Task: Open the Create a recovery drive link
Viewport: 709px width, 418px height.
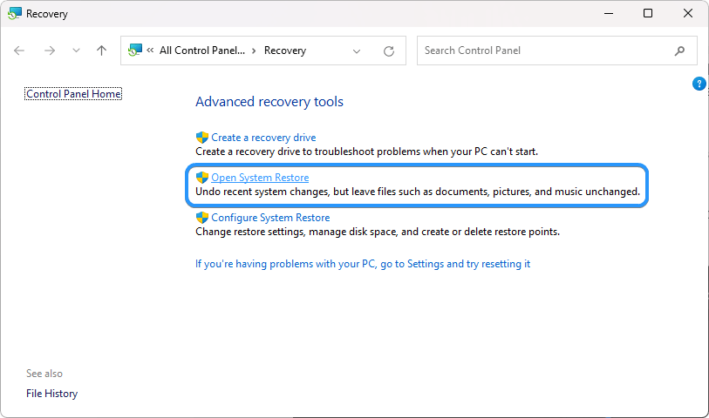Action: coord(263,138)
